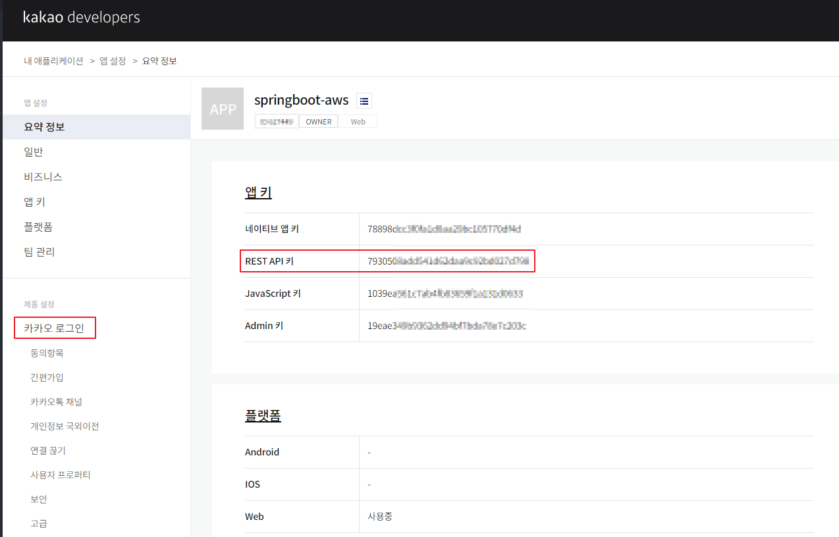The image size is (839, 537).
Task: Open 카카오톡 채널 submenu
Action: [56, 402]
